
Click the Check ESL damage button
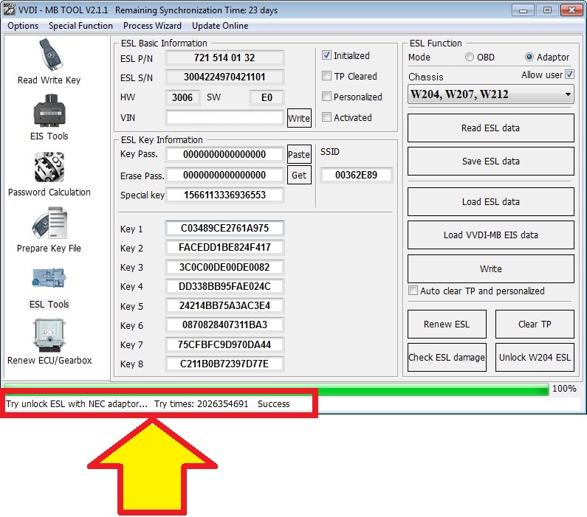[447, 358]
